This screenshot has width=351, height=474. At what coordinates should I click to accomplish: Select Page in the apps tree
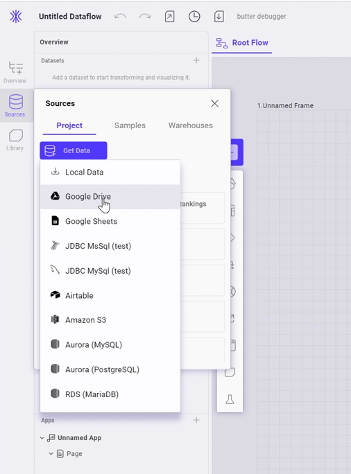74,453
